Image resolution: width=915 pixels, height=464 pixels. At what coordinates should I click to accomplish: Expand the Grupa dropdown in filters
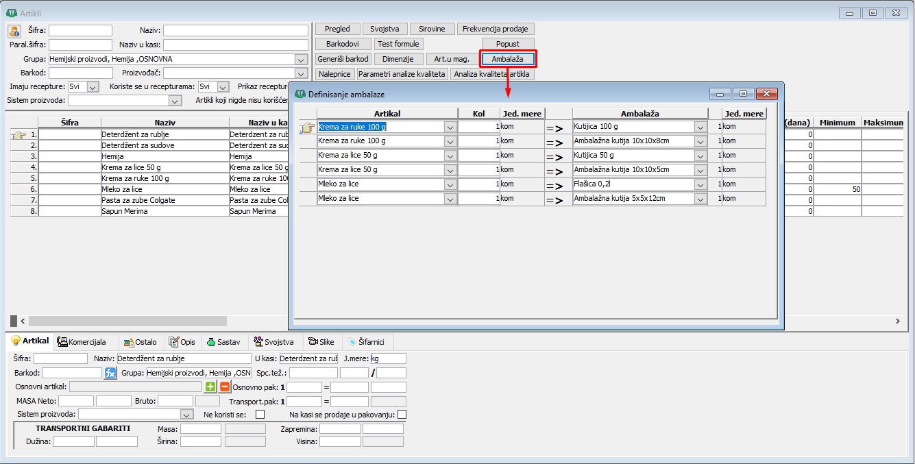(301, 60)
